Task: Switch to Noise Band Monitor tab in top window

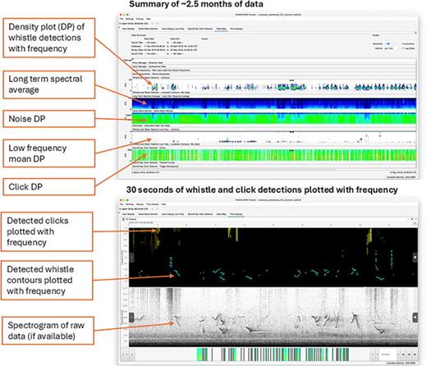Action: click(x=148, y=29)
